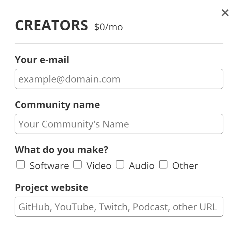
Task: Tick the Video checkbox
Action: click(78, 165)
